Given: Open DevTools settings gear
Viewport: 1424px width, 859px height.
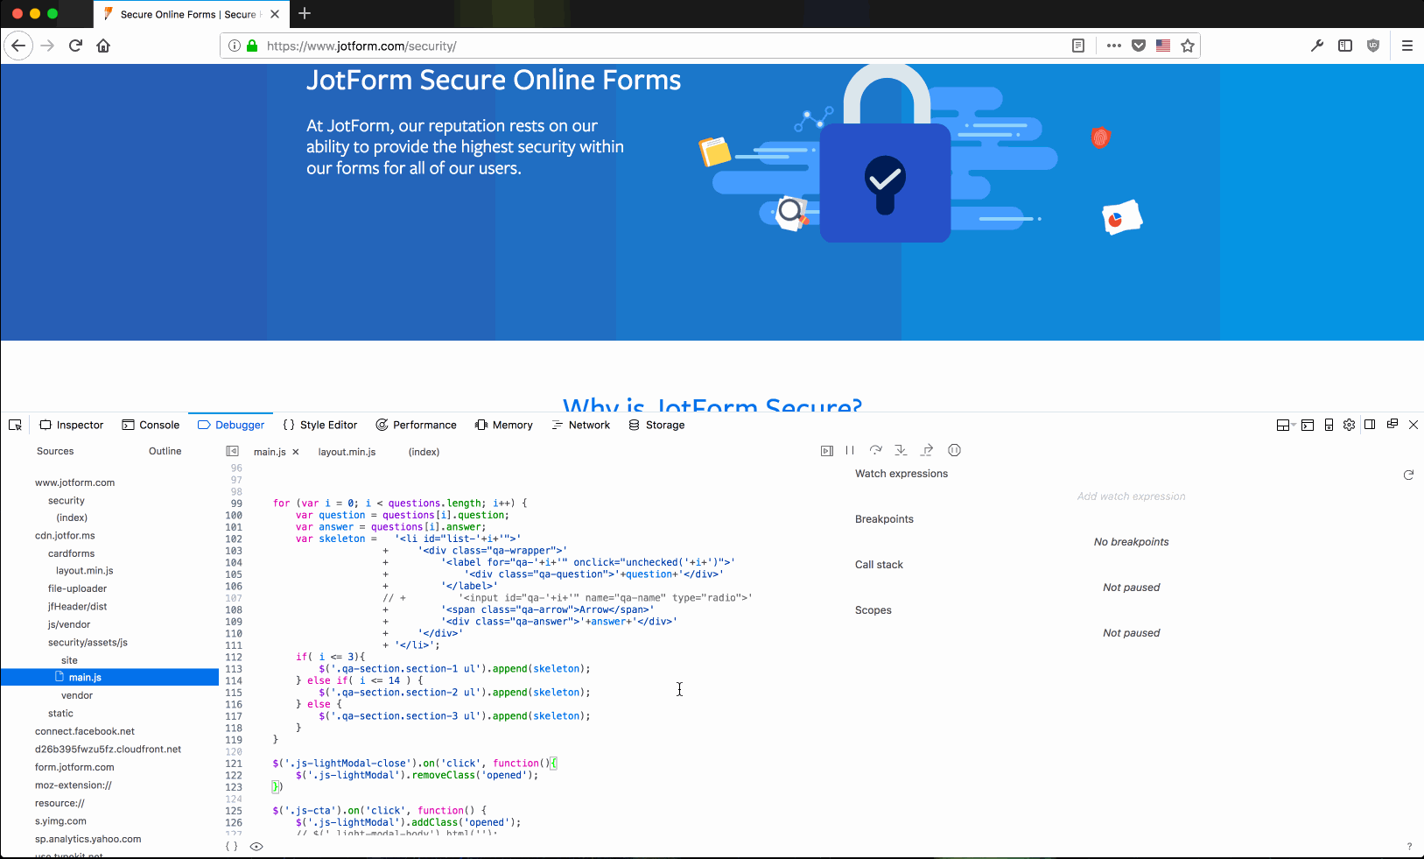Looking at the screenshot, I should (1350, 425).
